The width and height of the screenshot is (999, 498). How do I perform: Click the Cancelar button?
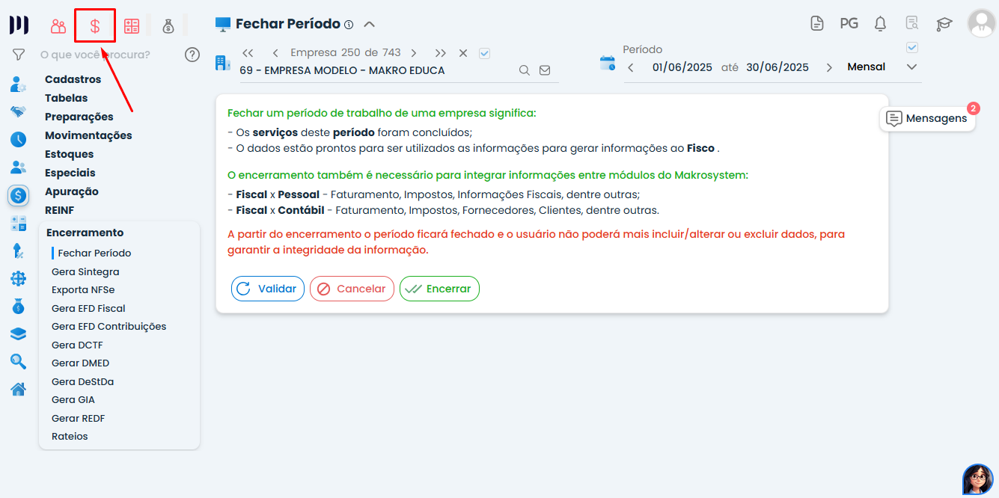click(352, 289)
